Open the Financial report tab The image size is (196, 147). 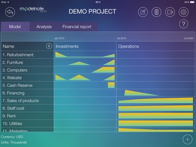77,27
